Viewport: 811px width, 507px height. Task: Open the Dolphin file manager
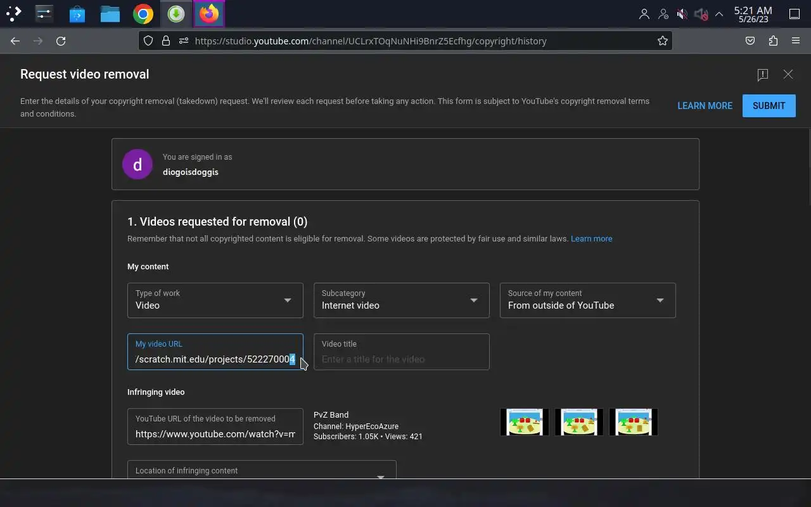pyautogui.click(x=110, y=14)
